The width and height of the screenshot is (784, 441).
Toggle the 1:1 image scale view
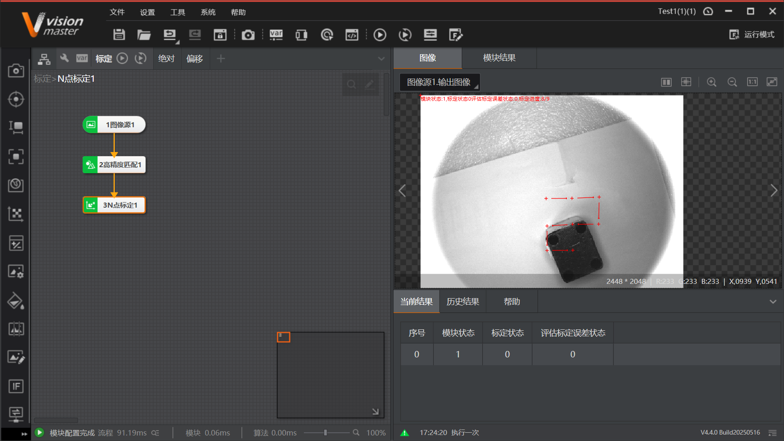tap(752, 82)
